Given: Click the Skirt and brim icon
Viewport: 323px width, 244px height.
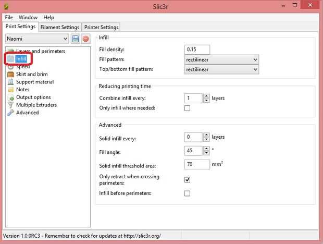Looking at the screenshot, I should coord(11,74).
